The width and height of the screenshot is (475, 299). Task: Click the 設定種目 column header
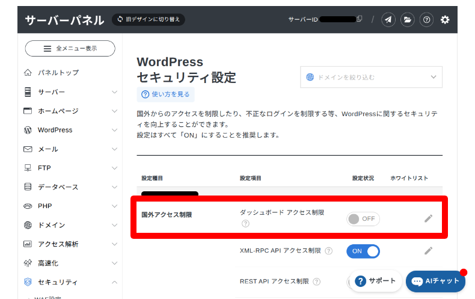(152, 178)
